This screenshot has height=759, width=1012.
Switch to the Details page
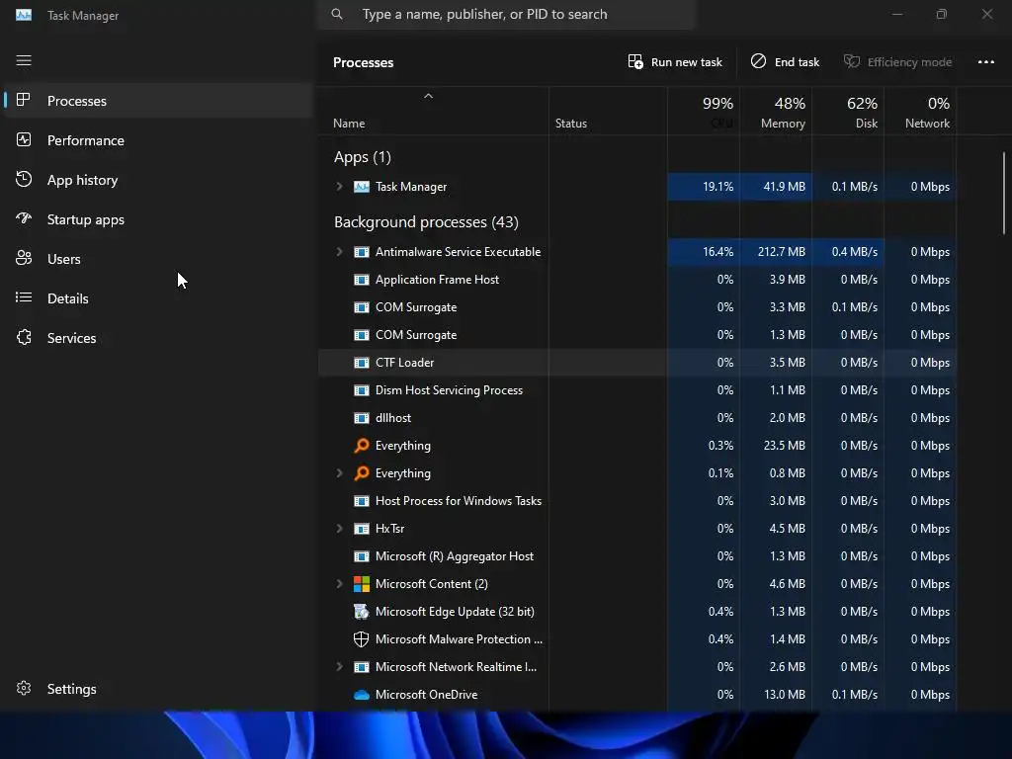157,298
